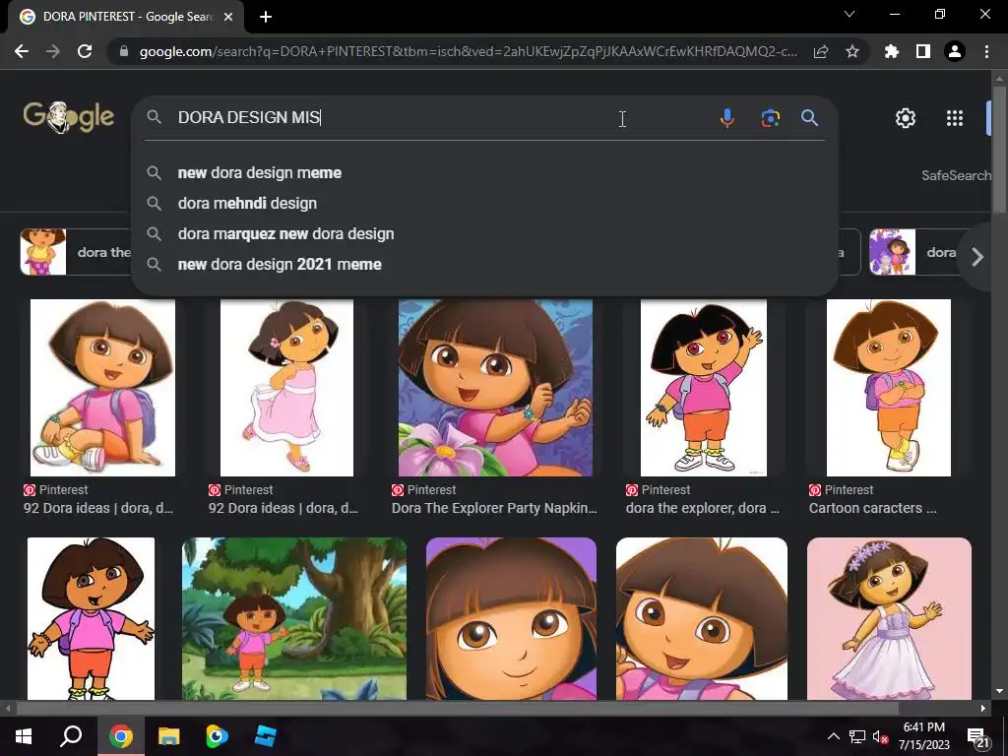The height and width of the screenshot is (756, 1008).
Task: Open Google quick settings gear
Action: [x=906, y=118]
